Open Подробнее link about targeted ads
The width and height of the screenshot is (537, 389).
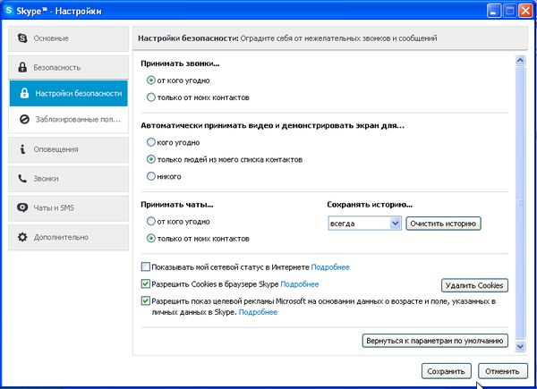point(258,312)
